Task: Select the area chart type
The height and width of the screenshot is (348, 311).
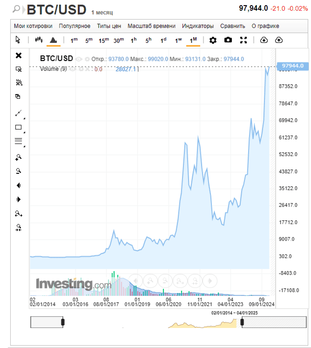Action: (x=53, y=40)
